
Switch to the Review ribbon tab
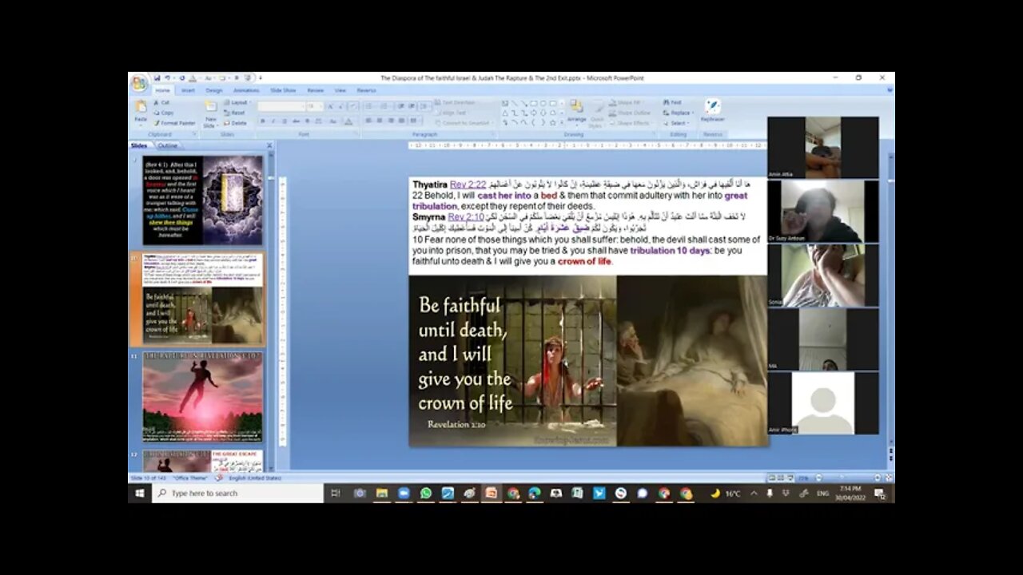tap(315, 90)
